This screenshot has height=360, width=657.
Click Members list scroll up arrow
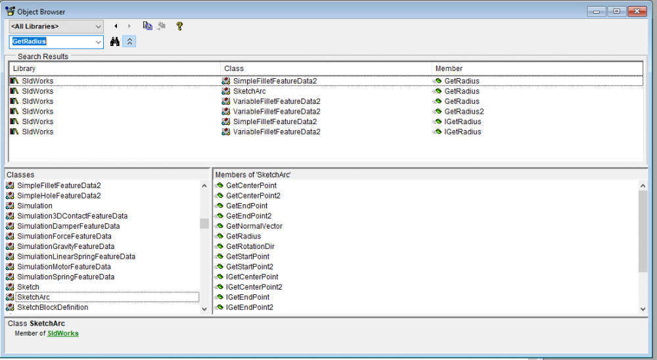click(643, 186)
